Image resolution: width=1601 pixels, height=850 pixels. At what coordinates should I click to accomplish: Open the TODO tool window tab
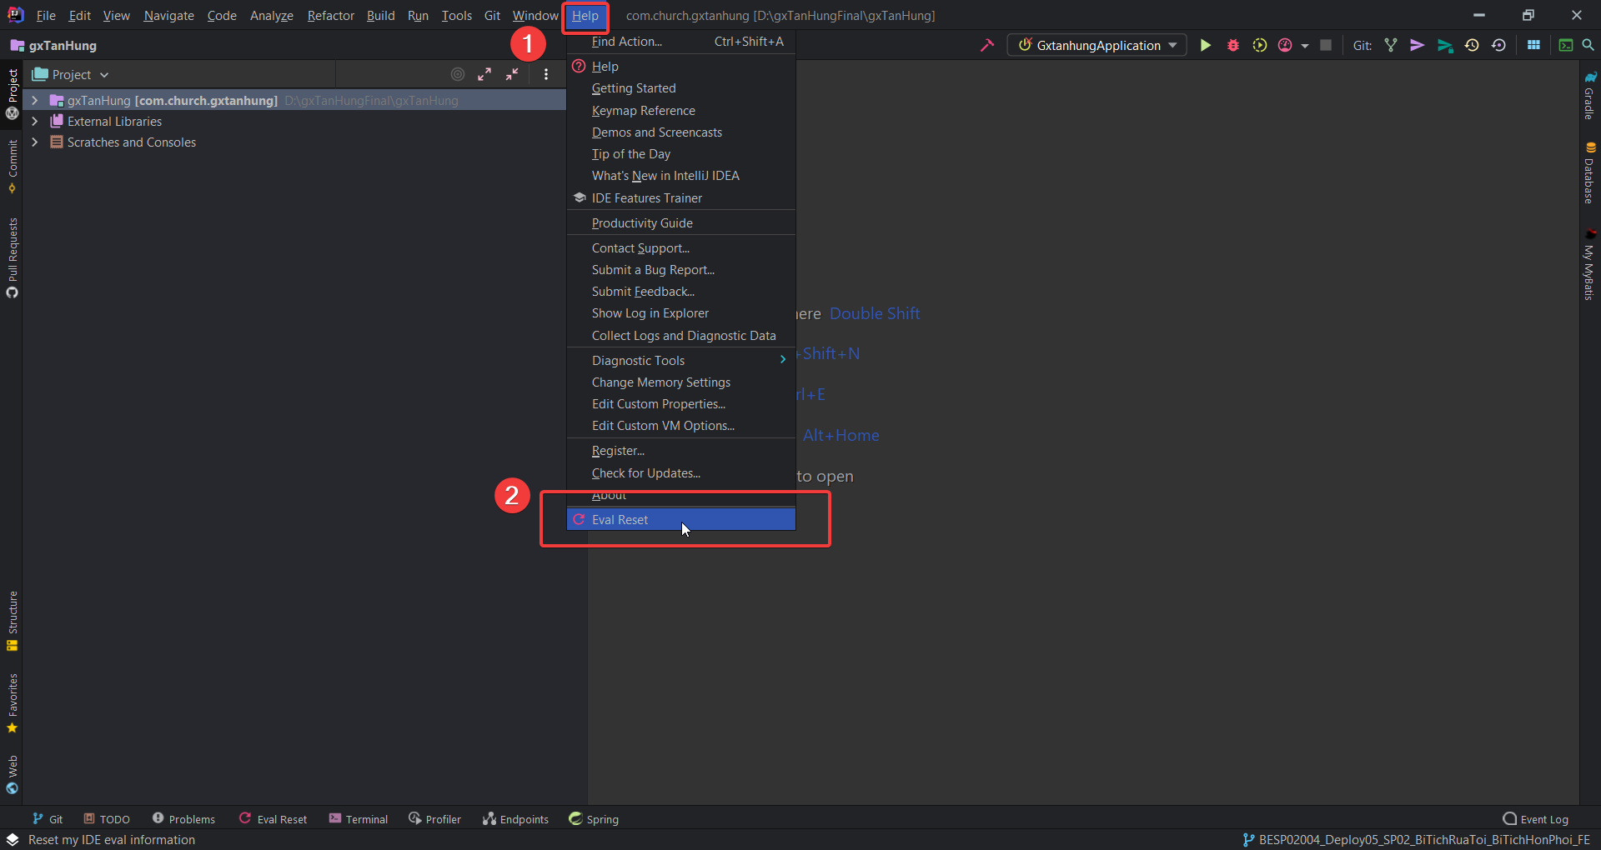click(x=106, y=819)
